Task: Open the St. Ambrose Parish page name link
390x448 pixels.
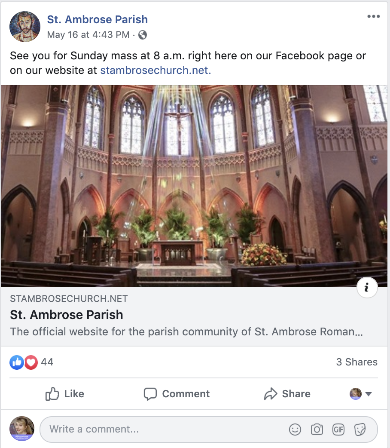Action: (x=97, y=19)
